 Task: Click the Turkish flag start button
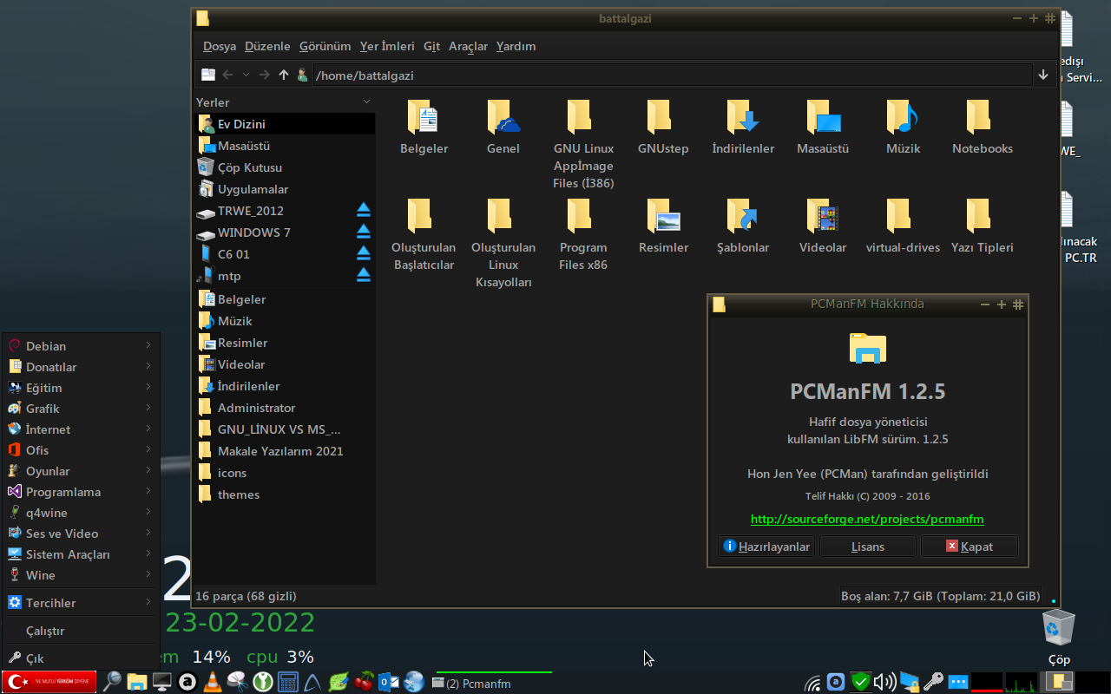click(x=49, y=682)
